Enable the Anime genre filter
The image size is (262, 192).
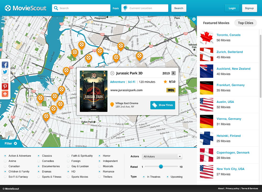click(5, 161)
